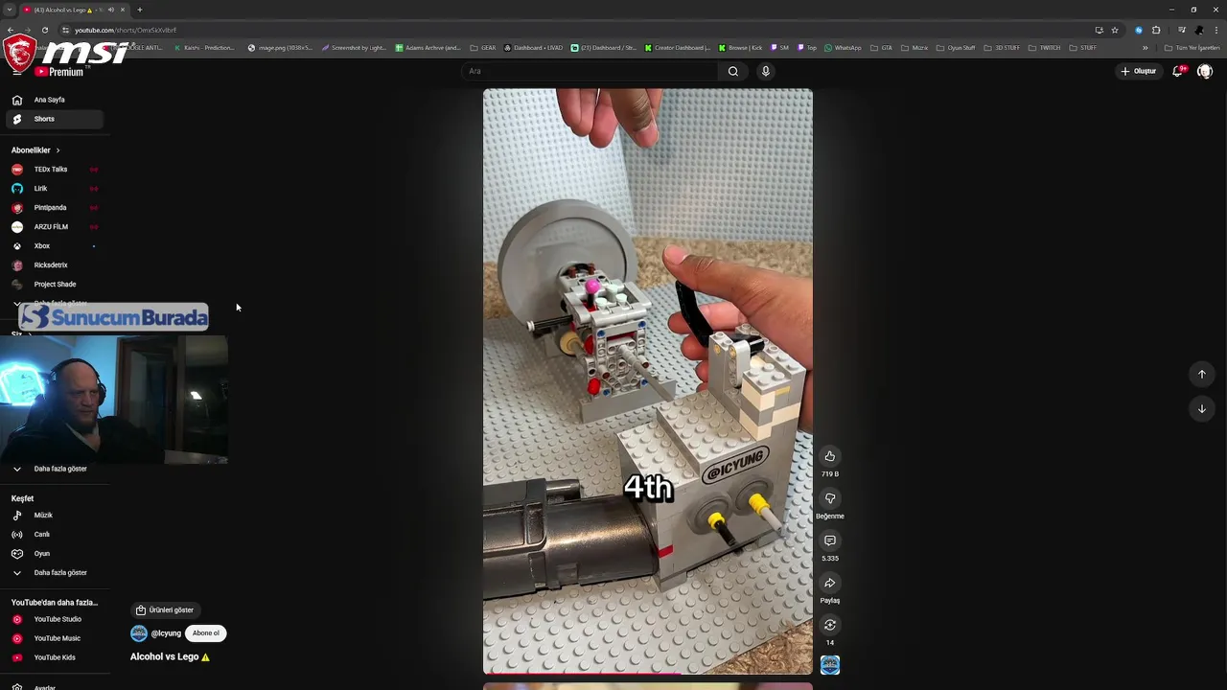Image resolution: width=1227 pixels, height=690 pixels.
Task: Click the Ürünleri göster products button
Action: tap(165, 610)
